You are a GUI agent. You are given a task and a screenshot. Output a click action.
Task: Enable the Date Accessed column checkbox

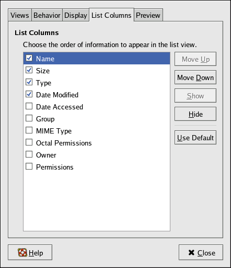29,106
